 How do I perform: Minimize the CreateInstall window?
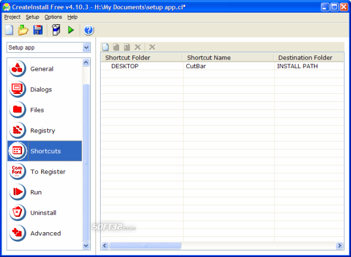click(x=325, y=7)
